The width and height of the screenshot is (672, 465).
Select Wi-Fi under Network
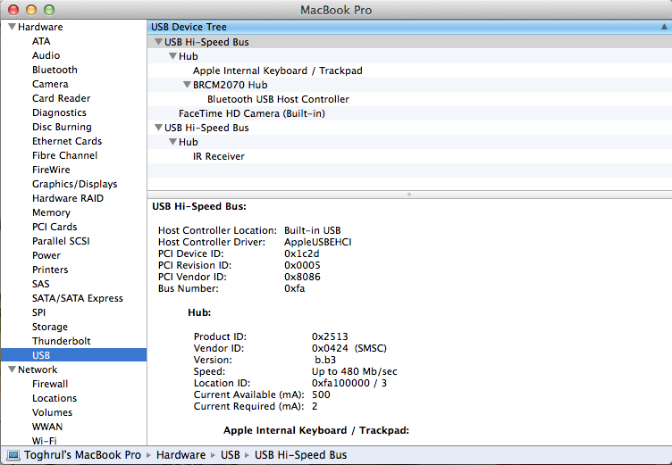(44, 441)
